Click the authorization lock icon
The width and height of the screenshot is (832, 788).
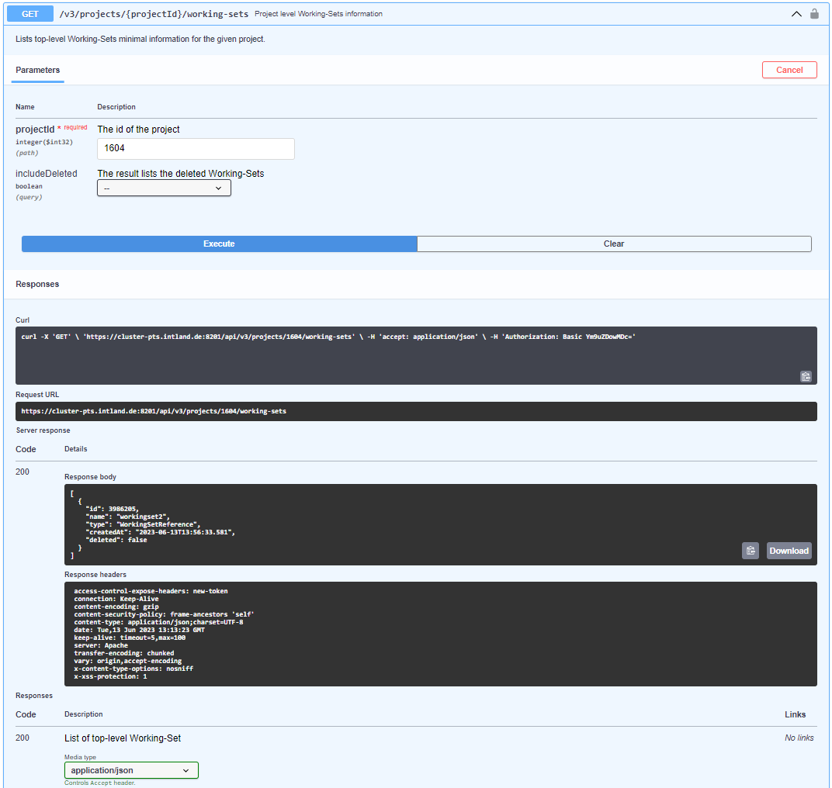pos(814,14)
